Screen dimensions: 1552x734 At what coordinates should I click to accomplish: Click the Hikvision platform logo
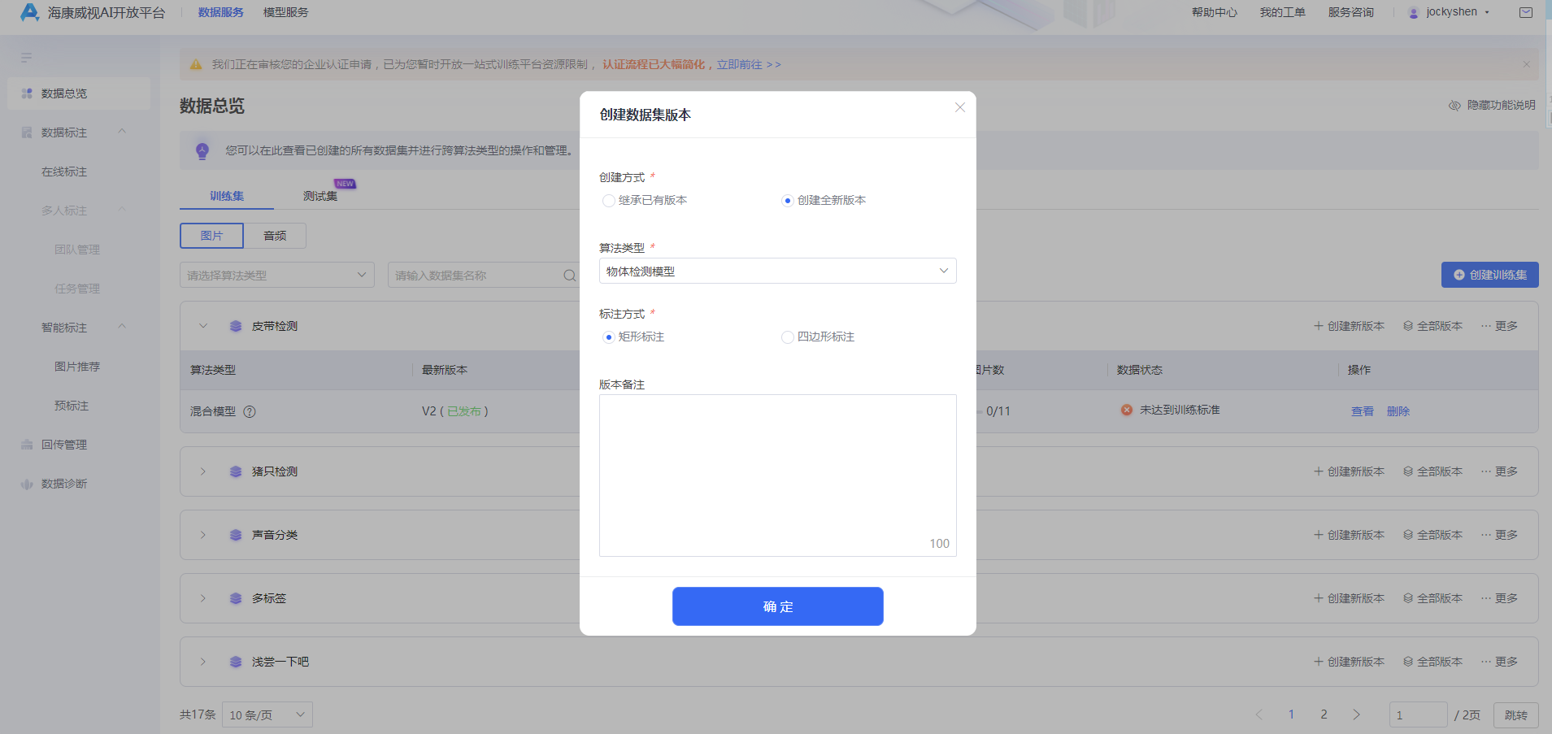tap(29, 12)
